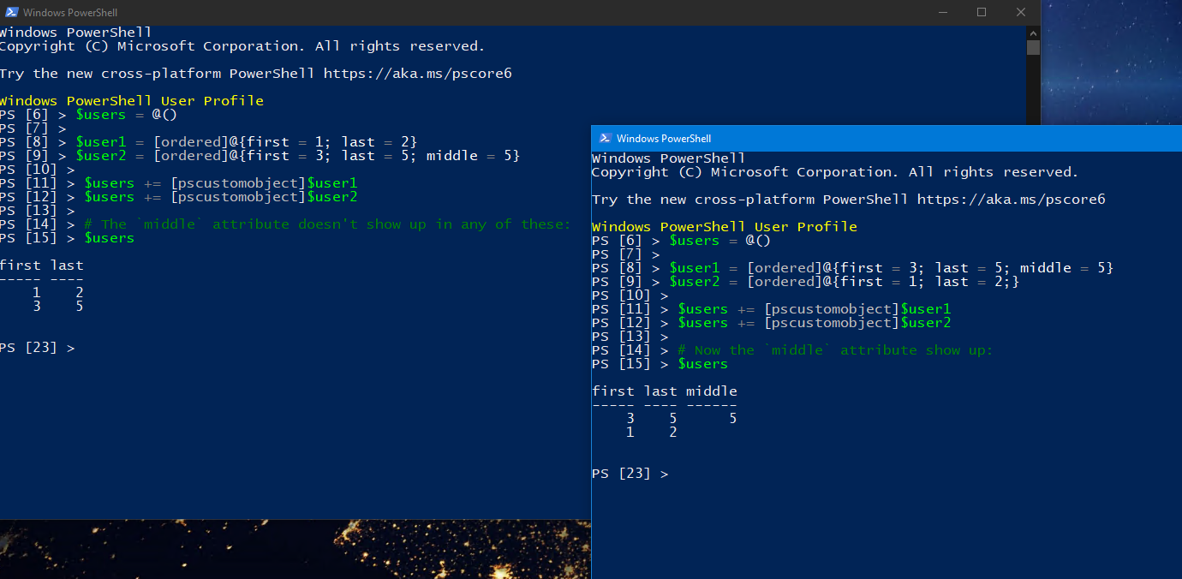Click '$users = @()' in the front window
This screenshot has height=579, width=1182.
coord(720,241)
